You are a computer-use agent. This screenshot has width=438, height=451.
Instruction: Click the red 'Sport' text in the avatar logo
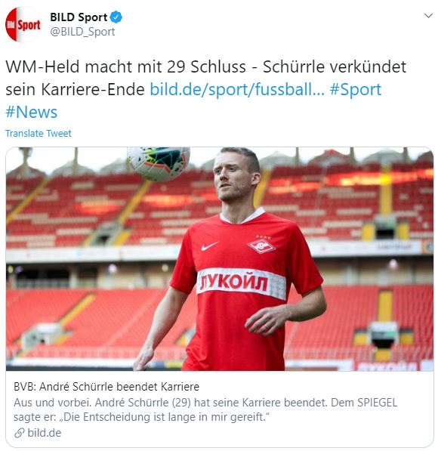click(29, 26)
